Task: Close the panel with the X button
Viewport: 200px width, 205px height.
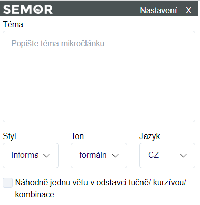Action: [188, 10]
